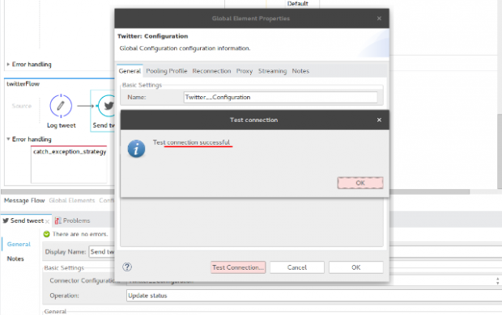Close the Send tweet properties tab

click(x=48, y=221)
